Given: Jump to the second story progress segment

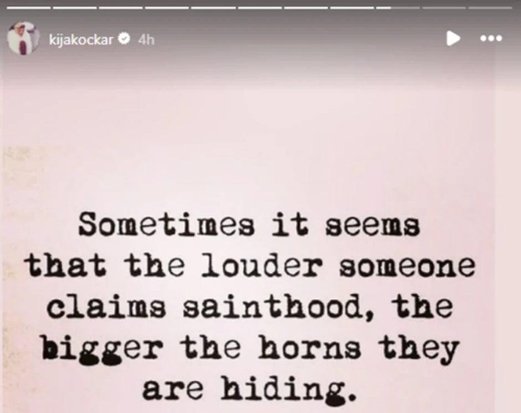Looking at the screenshot, I should pos(74,7).
